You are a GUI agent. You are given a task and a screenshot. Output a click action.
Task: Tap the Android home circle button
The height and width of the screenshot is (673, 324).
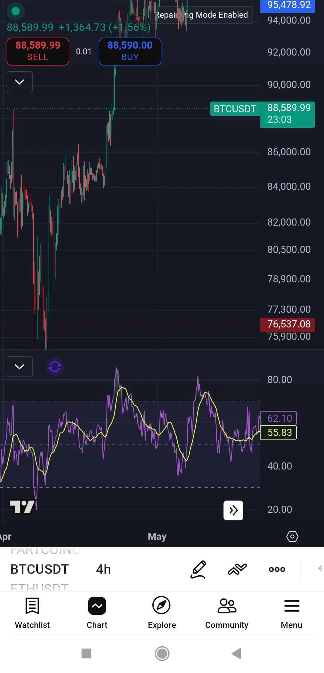(x=162, y=653)
